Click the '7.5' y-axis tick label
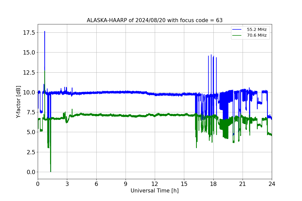302x201 pixels. coord(31,112)
